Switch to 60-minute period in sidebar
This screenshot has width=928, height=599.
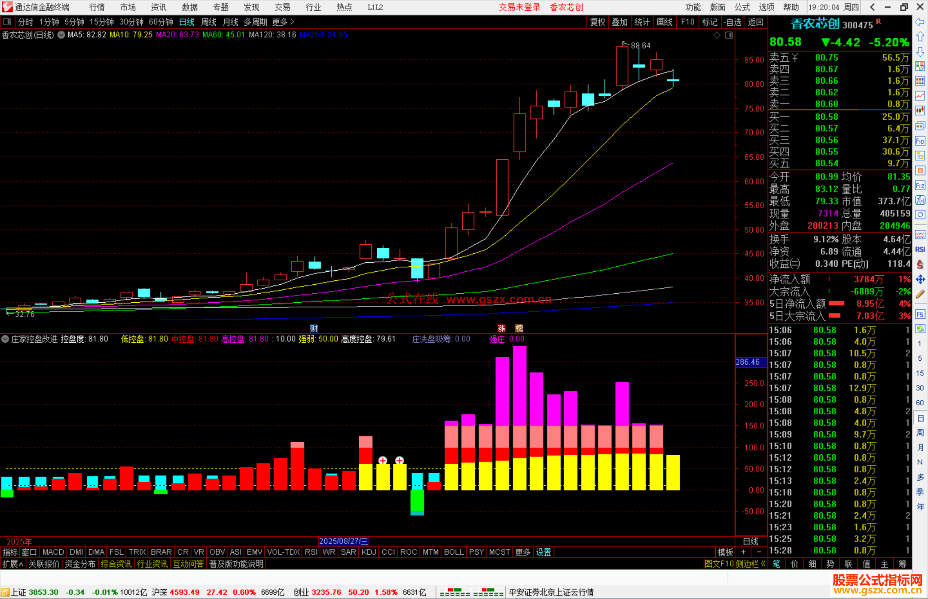[920, 403]
